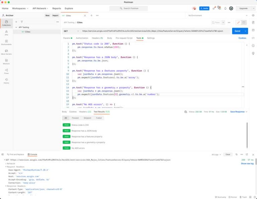Click network info icon near Status
Image resolution: width=257 pixels, height=199 pixels.
[x=185, y=112]
